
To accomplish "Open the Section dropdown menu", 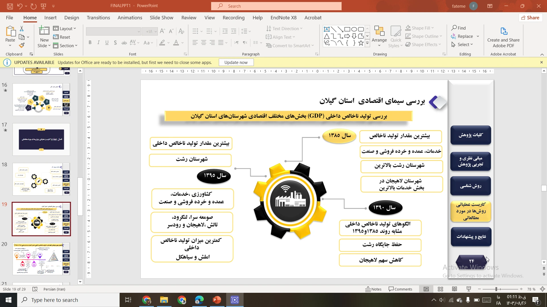I will click(65, 45).
